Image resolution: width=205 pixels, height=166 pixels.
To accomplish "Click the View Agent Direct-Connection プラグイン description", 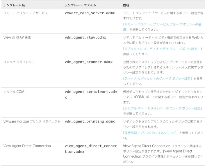I will 163,154.
